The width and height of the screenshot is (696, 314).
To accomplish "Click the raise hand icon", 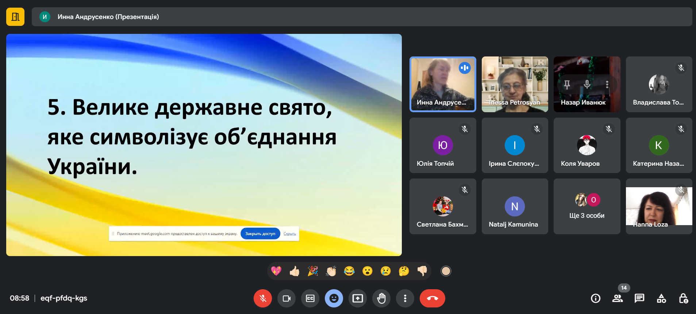I will (x=381, y=298).
